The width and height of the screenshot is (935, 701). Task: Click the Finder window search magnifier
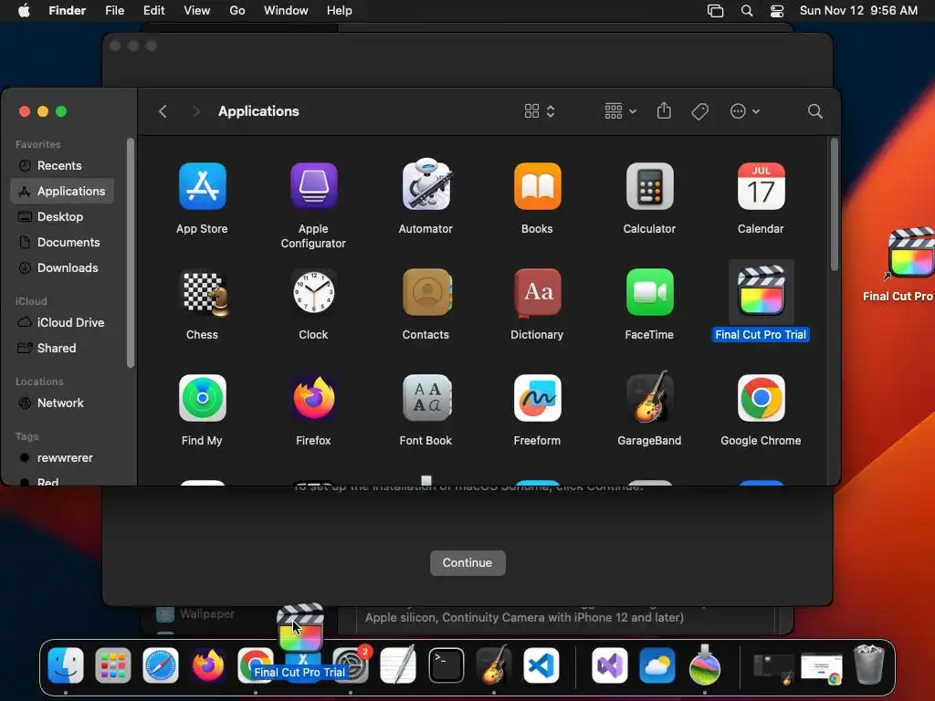814,111
